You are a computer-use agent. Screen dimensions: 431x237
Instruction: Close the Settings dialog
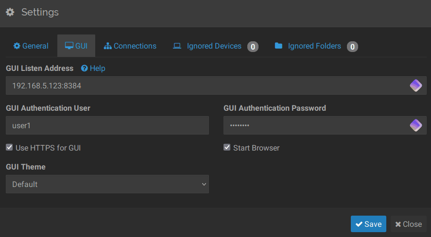pos(409,224)
